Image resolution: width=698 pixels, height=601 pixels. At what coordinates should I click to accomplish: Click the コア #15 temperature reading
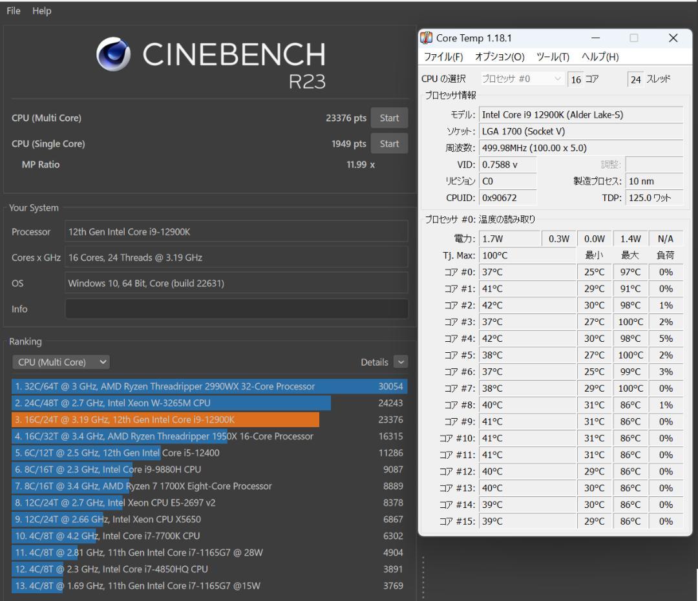click(x=527, y=522)
